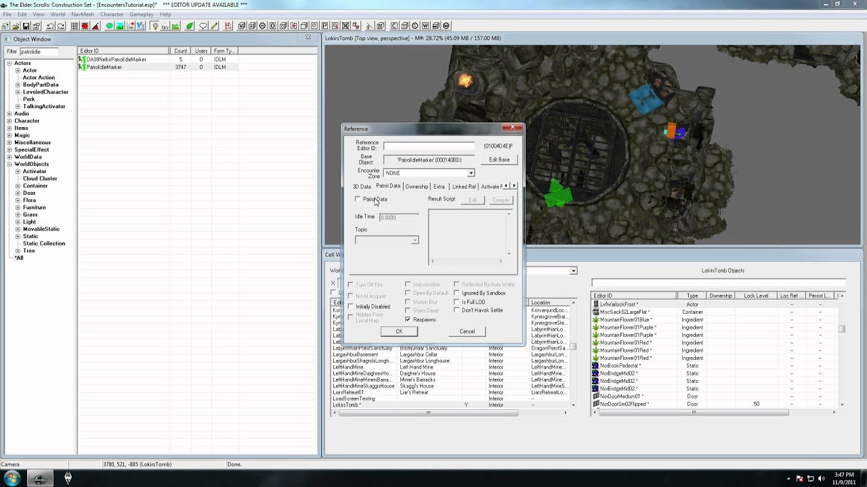Open the File menu
867x487 pixels.
pos(7,14)
